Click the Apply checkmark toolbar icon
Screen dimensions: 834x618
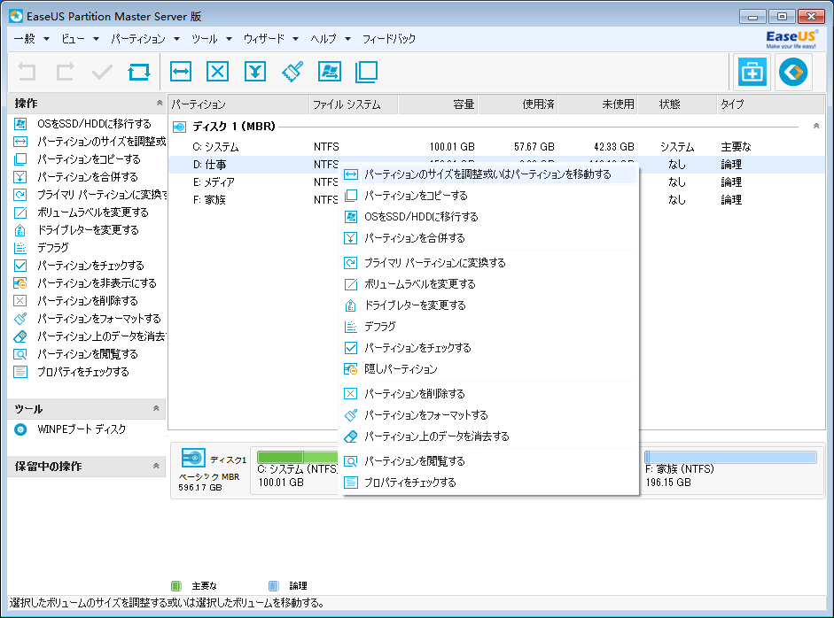point(102,72)
